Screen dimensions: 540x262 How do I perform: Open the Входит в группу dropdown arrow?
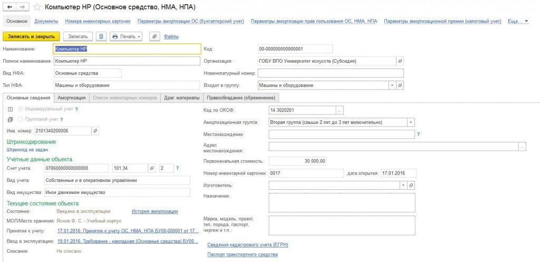pos(392,85)
